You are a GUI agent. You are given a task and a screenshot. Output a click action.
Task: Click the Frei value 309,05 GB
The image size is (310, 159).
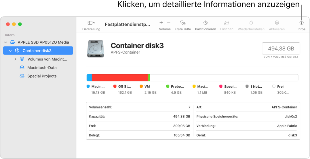click(x=182, y=126)
